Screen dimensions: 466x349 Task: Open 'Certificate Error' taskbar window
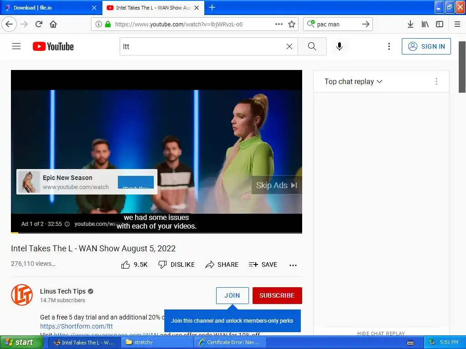pyautogui.click(x=230, y=343)
